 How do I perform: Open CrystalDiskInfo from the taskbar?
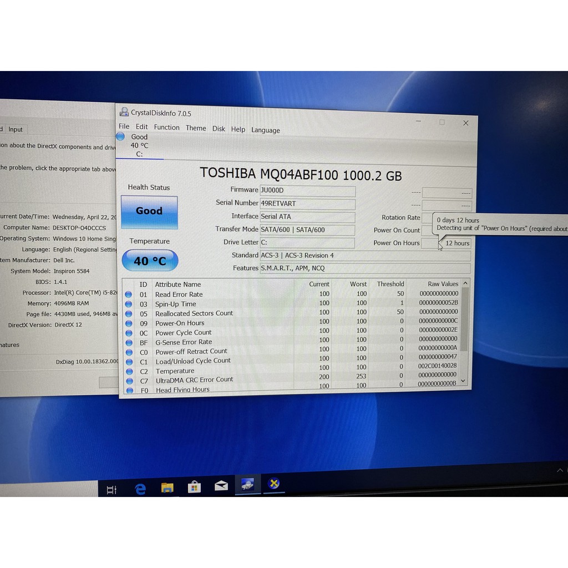[x=247, y=484]
